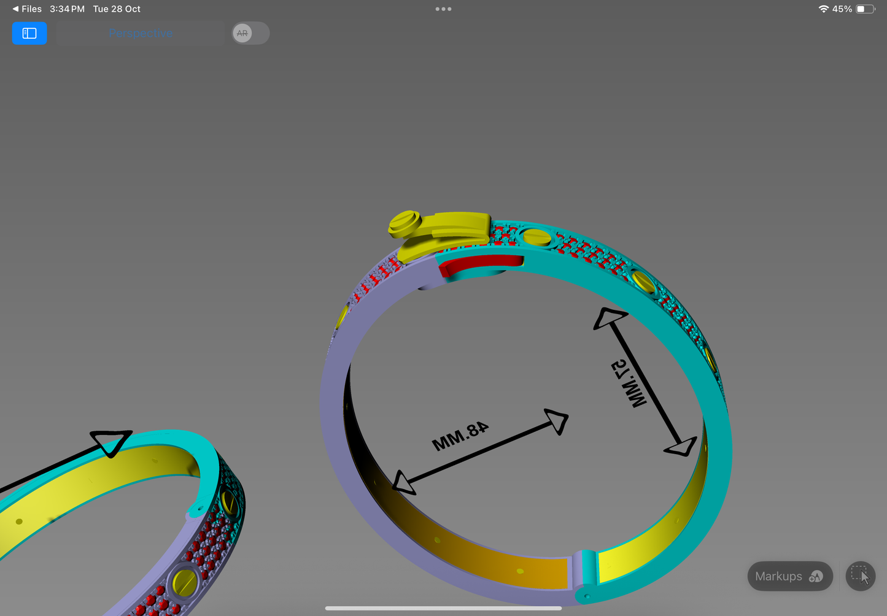This screenshot has height=616, width=887.
Task: Tap the battery indicator icon
Action: click(865, 9)
